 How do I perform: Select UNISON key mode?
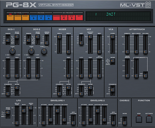(18, 18)
